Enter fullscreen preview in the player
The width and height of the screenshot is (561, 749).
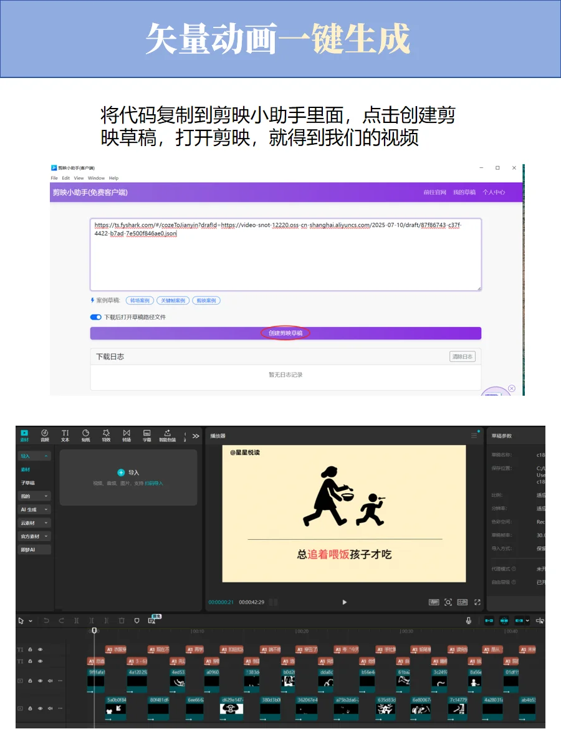click(x=477, y=602)
